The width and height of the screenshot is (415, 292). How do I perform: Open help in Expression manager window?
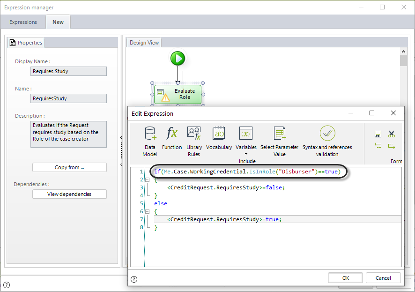pyautogui.click(x=7, y=285)
